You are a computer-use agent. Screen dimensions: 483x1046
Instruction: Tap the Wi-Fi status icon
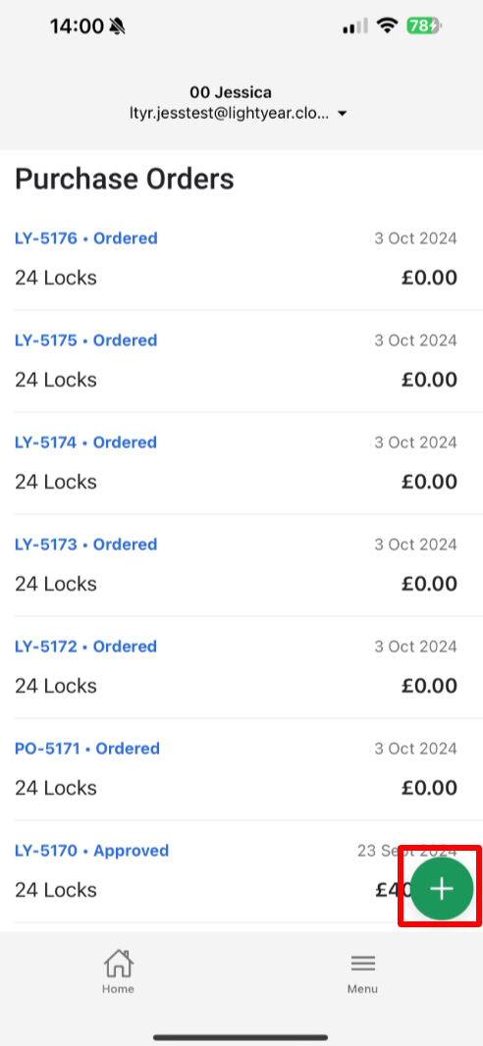pos(386,26)
